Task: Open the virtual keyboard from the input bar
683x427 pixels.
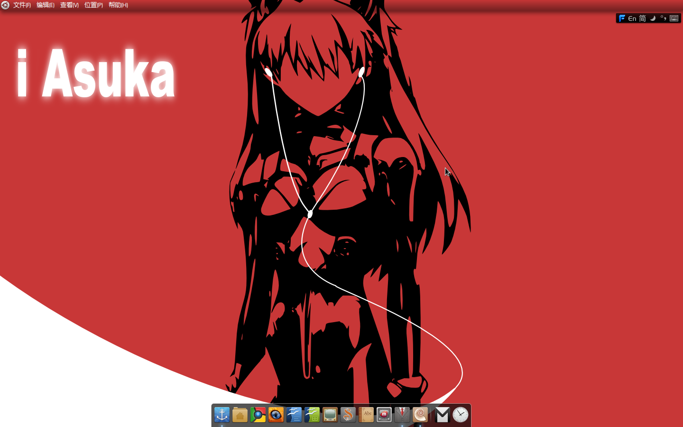Action: (x=674, y=19)
